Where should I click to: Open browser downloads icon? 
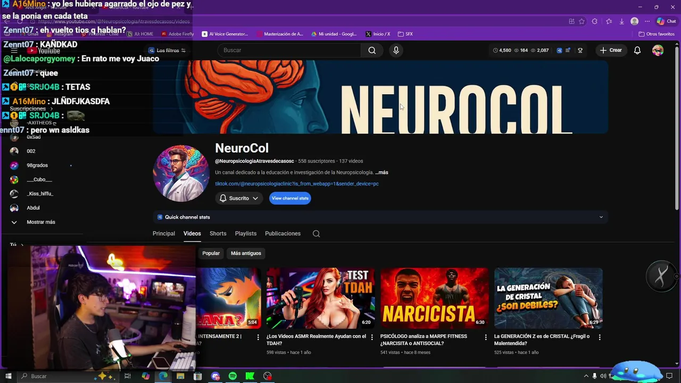click(x=621, y=21)
